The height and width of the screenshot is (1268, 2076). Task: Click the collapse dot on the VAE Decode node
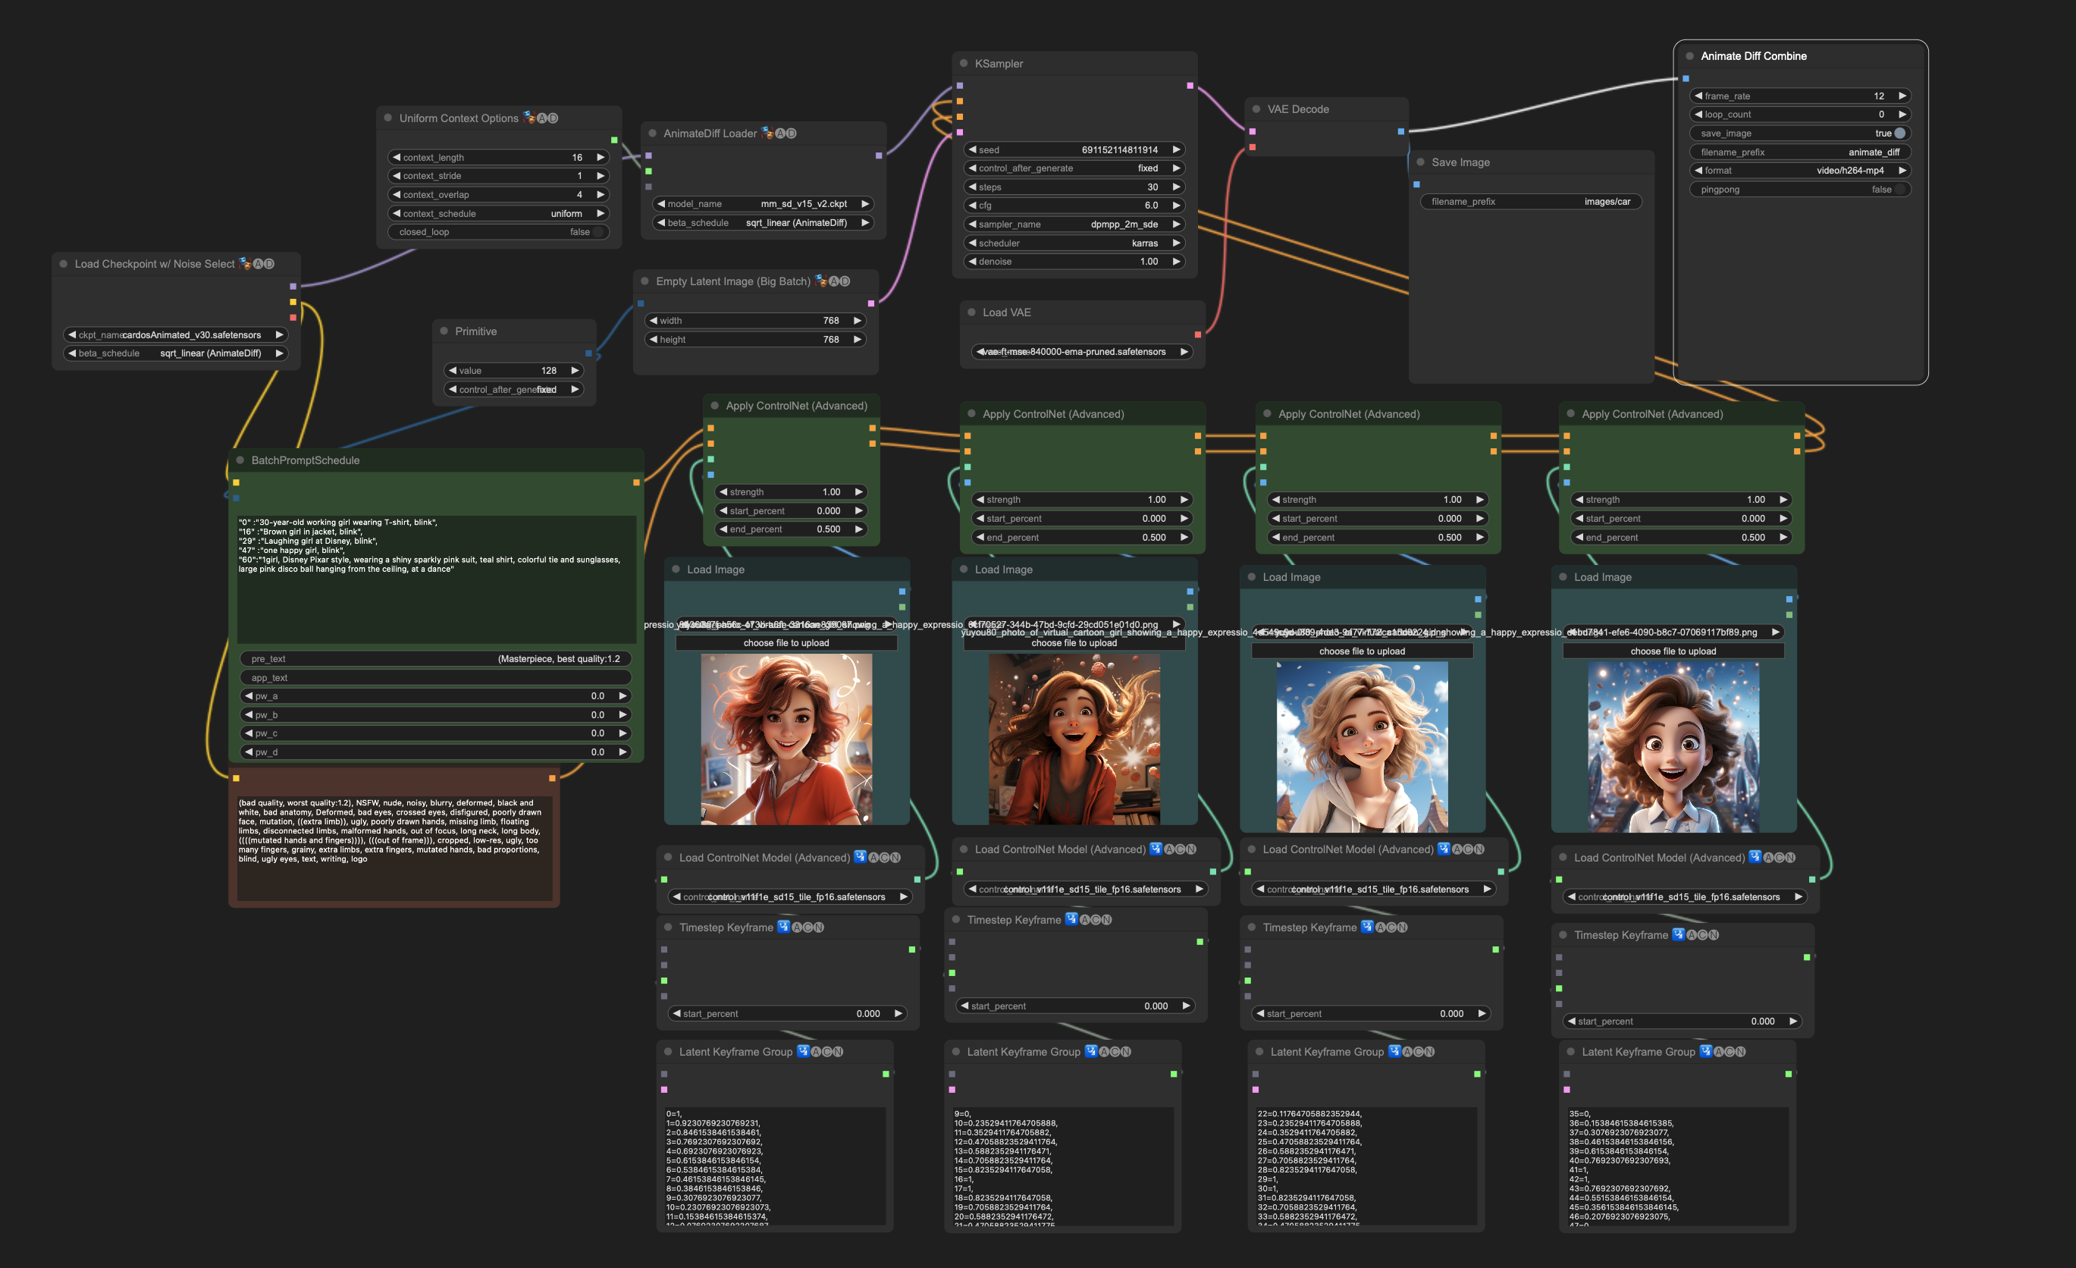(x=1256, y=109)
